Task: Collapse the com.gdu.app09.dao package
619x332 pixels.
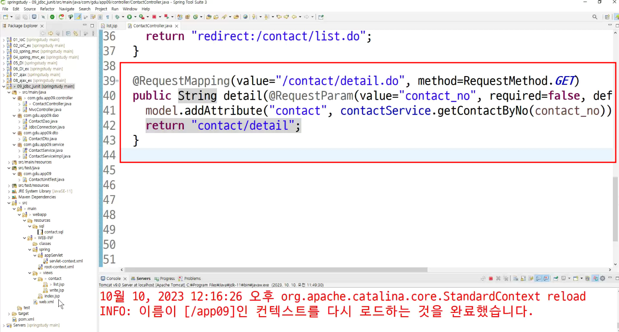Action: pos(14,116)
